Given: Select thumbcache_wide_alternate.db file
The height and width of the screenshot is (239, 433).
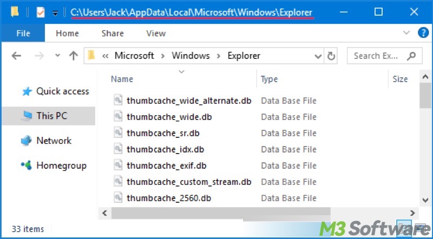Looking at the screenshot, I should point(189,101).
